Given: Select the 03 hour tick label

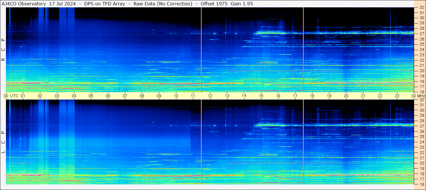Looking at the screenshot, I should click(x=57, y=96).
